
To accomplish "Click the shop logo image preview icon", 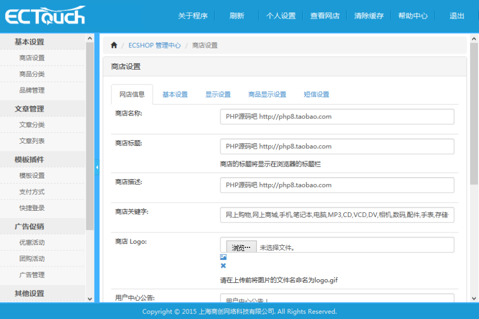I will click(x=224, y=257).
